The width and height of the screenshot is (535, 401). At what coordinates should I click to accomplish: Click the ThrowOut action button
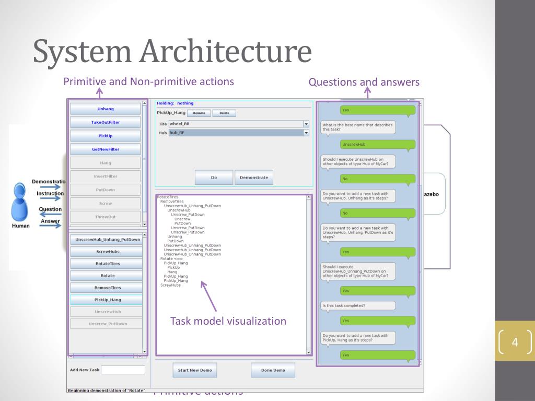pos(106,217)
